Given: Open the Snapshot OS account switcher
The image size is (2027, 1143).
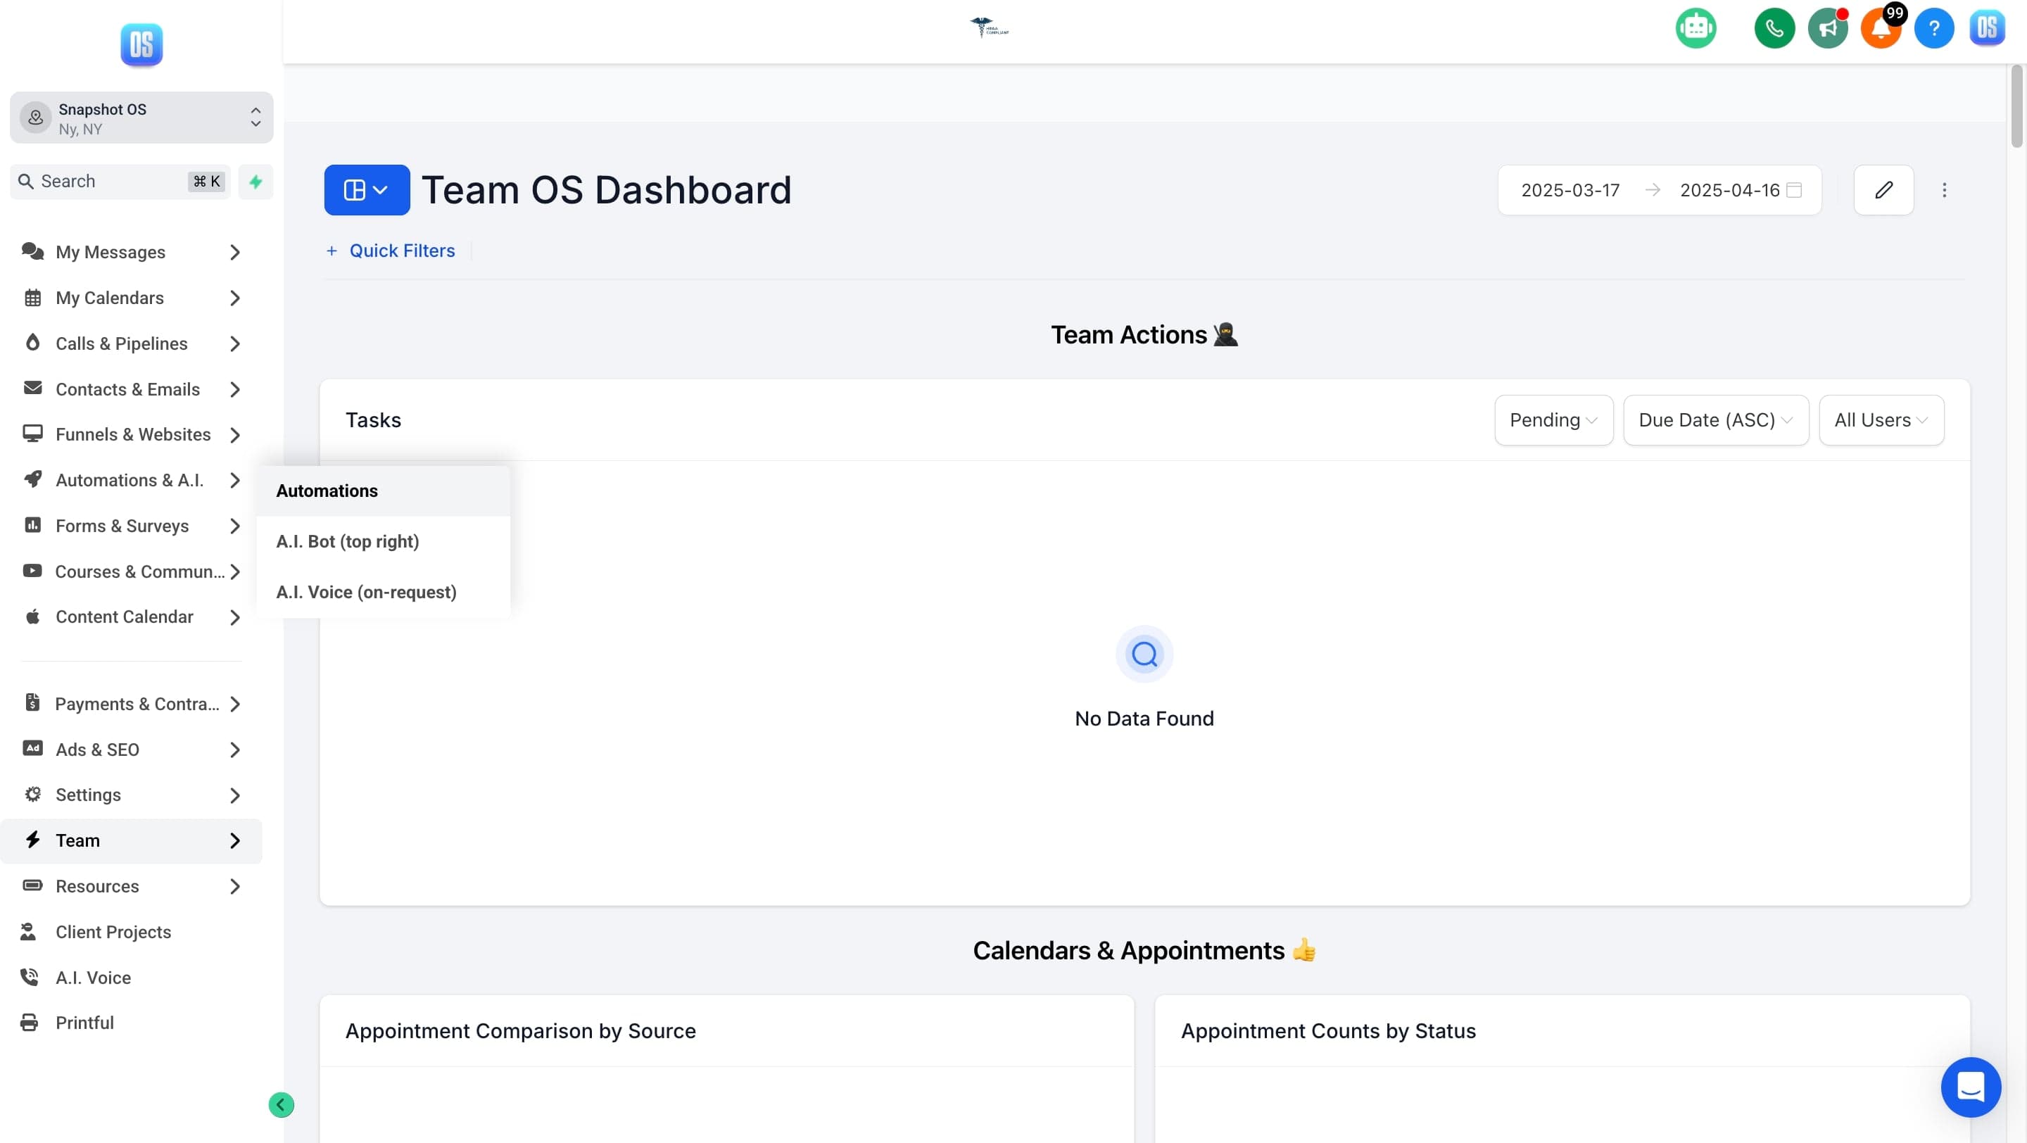Looking at the screenshot, I should coord(141,118).
